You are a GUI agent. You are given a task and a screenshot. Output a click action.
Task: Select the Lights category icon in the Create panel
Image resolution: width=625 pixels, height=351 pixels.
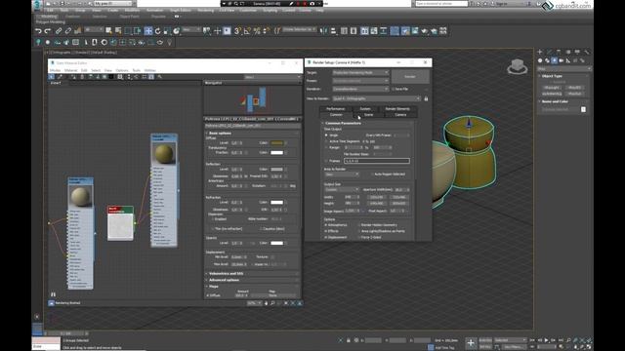[554, 60]
